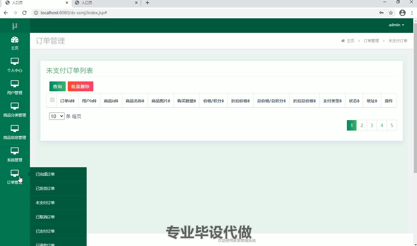This screenshot has height=246, width=417.
Task: Open 系统管理 in the sidebar
Action: point(15,155)
